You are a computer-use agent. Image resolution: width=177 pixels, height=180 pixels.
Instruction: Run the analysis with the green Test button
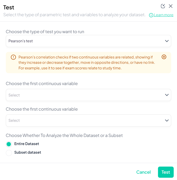pos(166,172)
